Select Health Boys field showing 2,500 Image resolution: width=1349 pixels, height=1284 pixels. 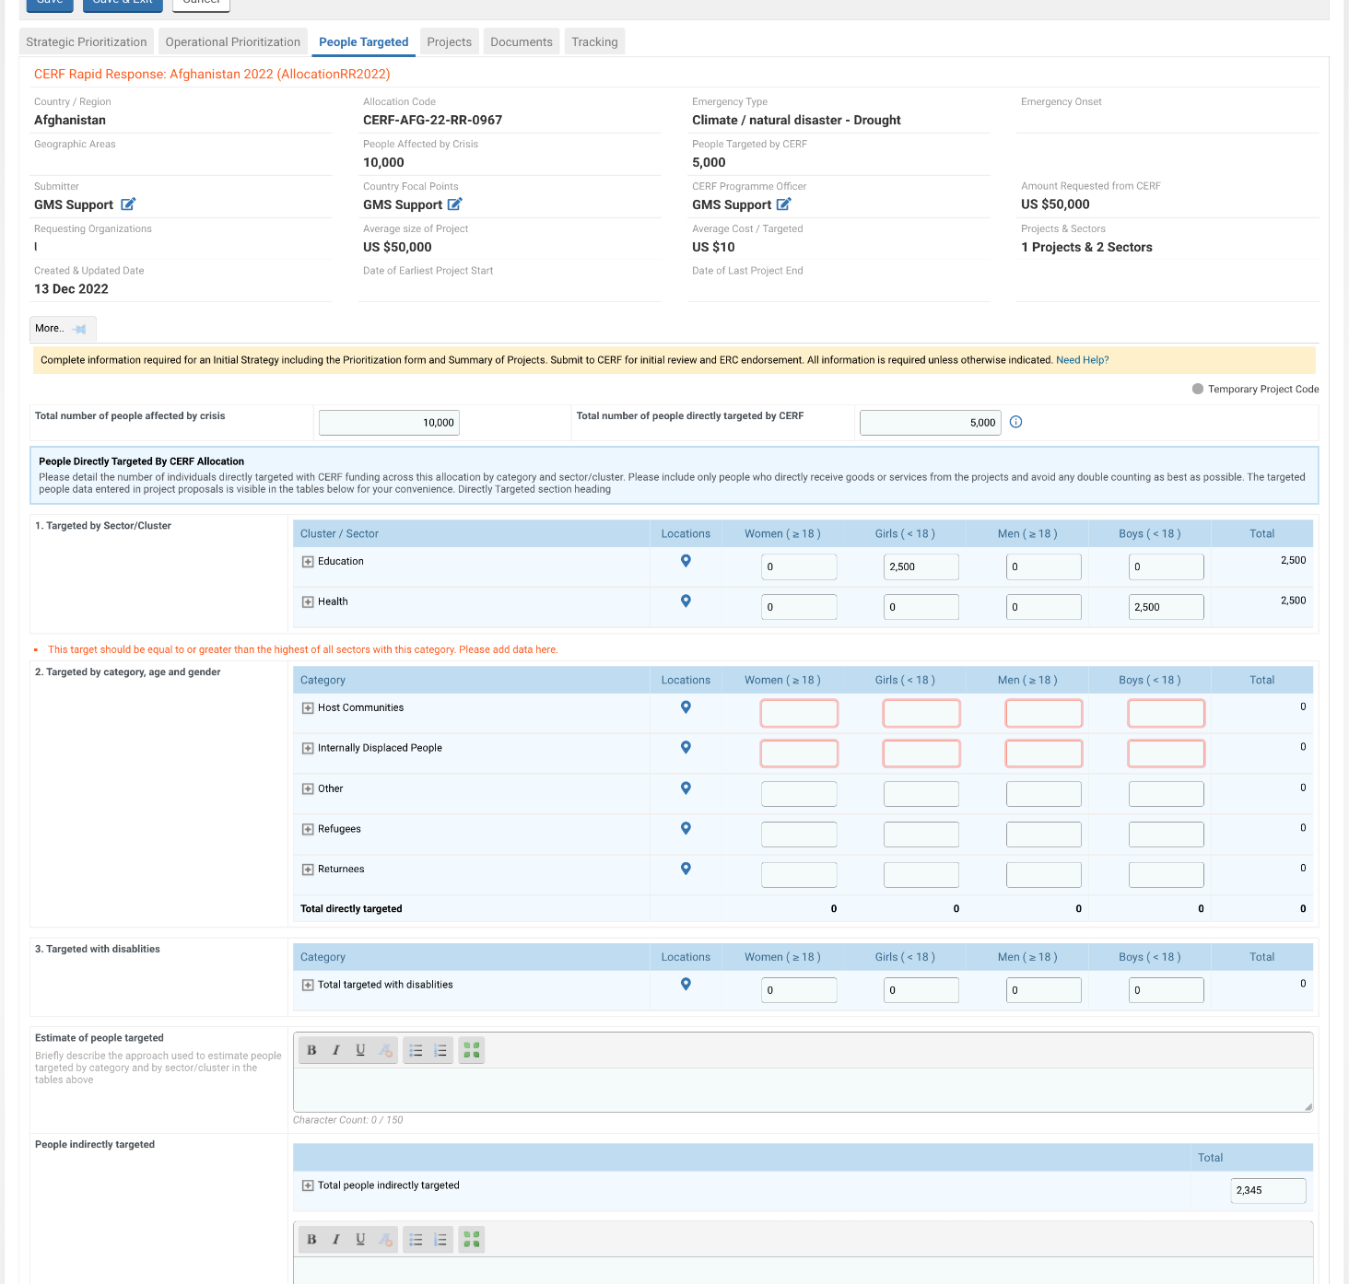click(x=1167, y=607)
